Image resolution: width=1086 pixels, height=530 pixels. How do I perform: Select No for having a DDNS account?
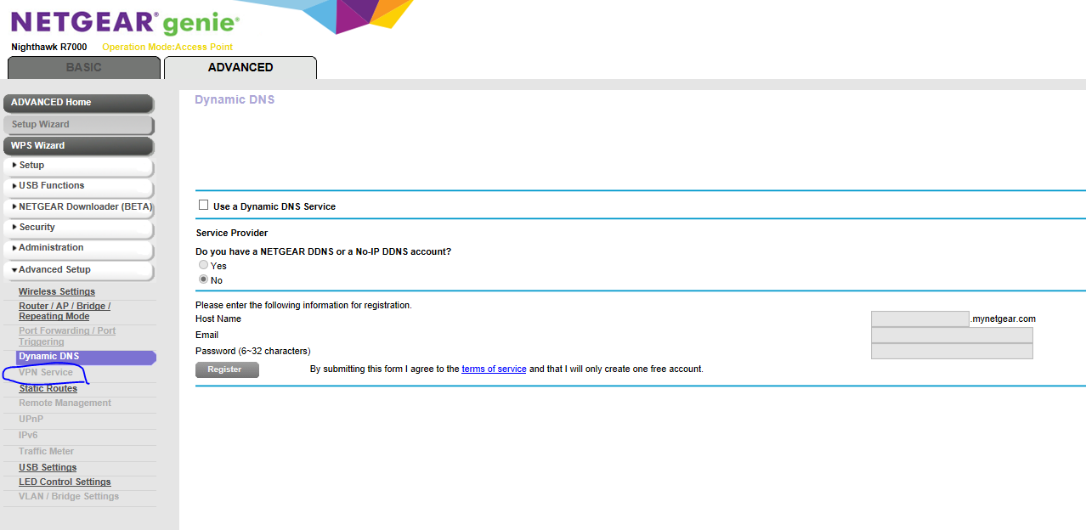click(x=203, y=279)
